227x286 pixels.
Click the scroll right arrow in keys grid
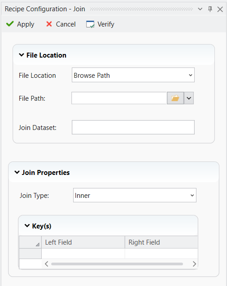point(194,264)
